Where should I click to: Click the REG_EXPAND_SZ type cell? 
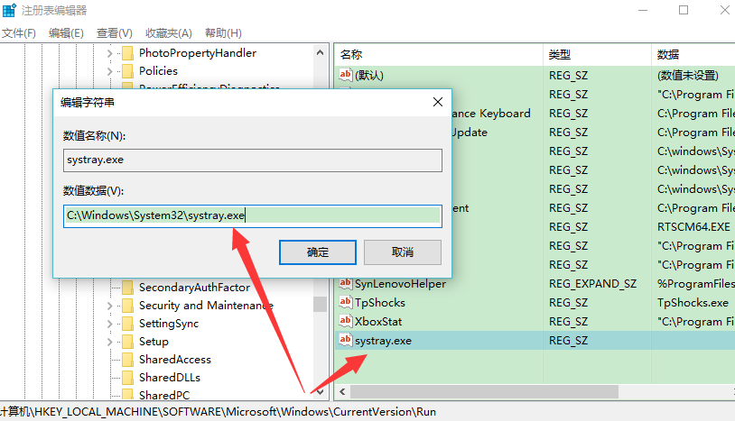pos(593,284)
